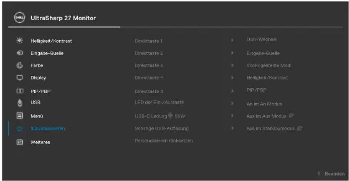
Task: Open the Helligkeit/Kontrast menu
Action: click(x=51, y=41)
